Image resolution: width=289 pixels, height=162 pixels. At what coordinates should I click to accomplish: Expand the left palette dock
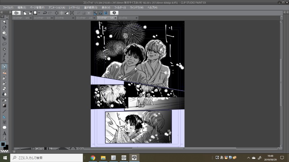coord(10,12)
